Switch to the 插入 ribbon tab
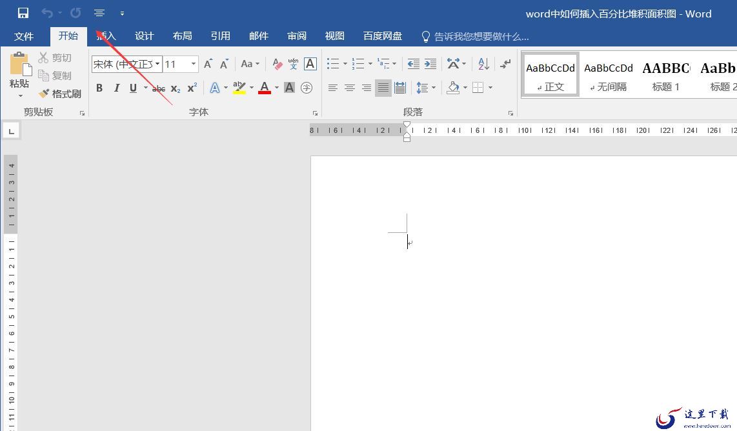Viewport: 737px width, 431px height. click(106, 36)
